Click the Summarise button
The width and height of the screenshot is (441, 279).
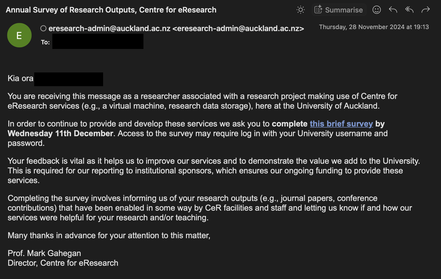tap(339, 10)
